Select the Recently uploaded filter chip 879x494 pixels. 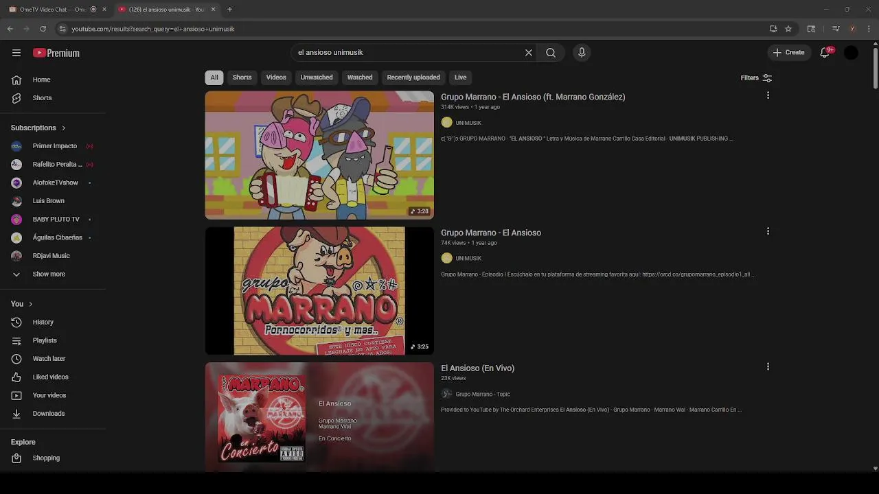click(413, 78)
